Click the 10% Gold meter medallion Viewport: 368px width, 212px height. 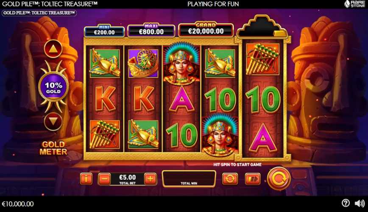pos(53,87)
